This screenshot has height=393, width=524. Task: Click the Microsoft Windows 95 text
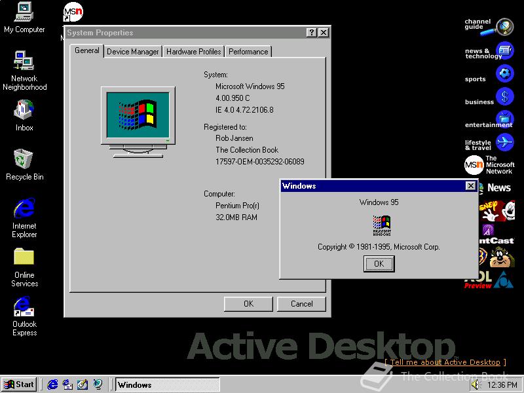[x=250, y=86]
